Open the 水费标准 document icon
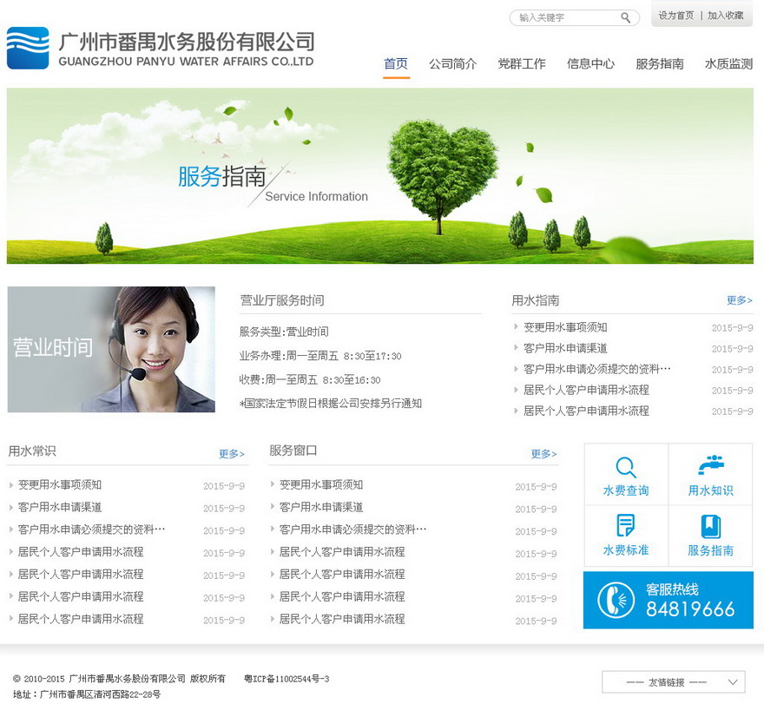764x717 pixels. (626, 525)
